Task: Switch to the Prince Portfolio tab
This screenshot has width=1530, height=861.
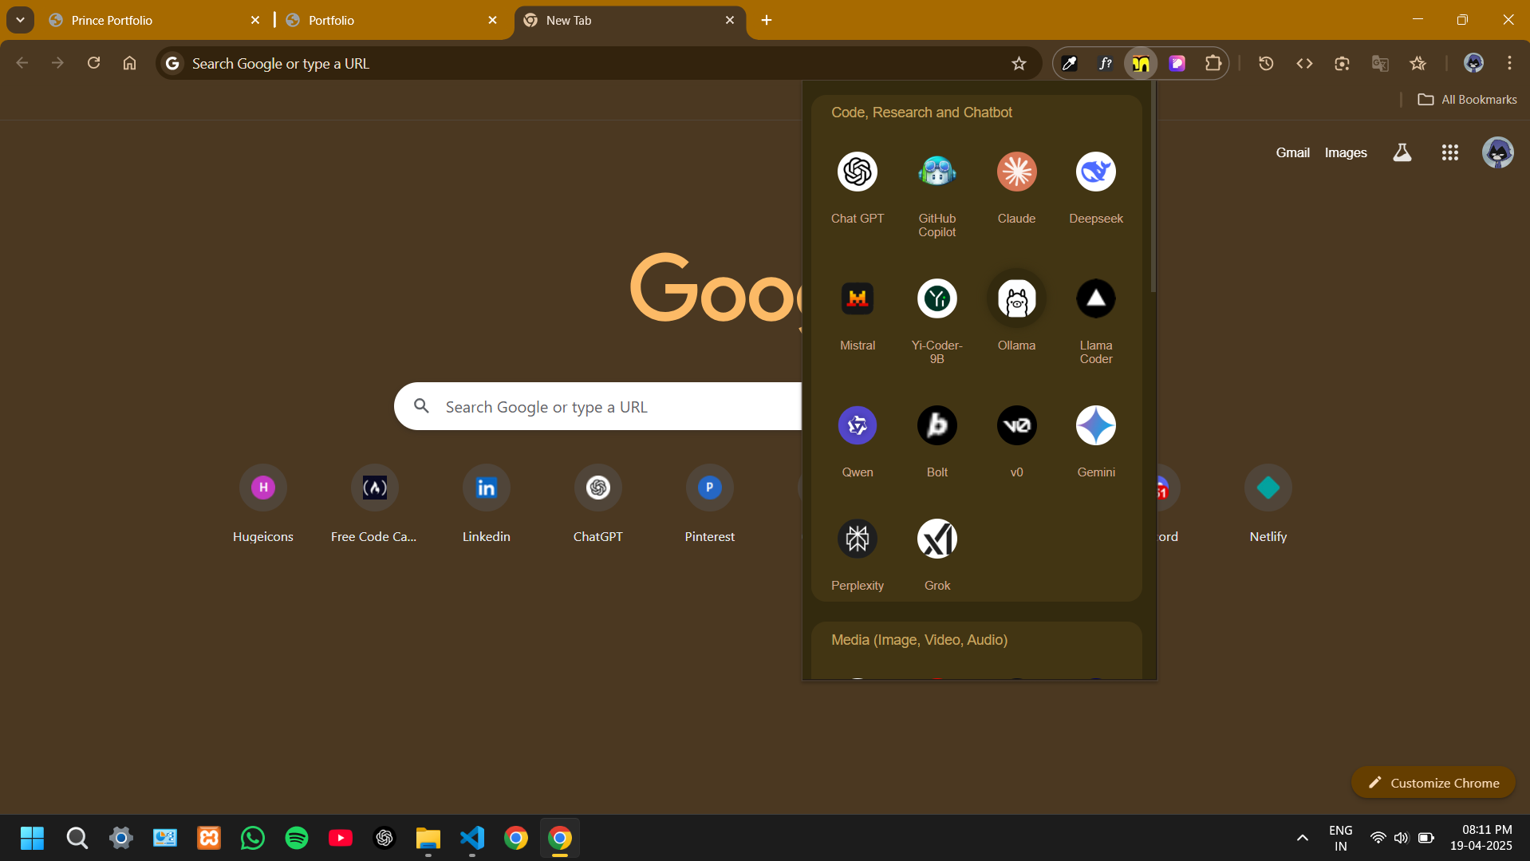Action: [112, 20]
